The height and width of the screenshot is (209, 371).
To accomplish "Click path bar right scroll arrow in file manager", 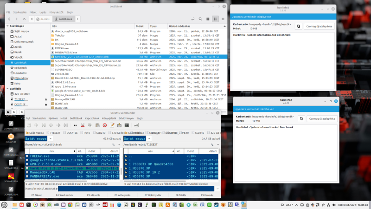I will pos(77,19).
